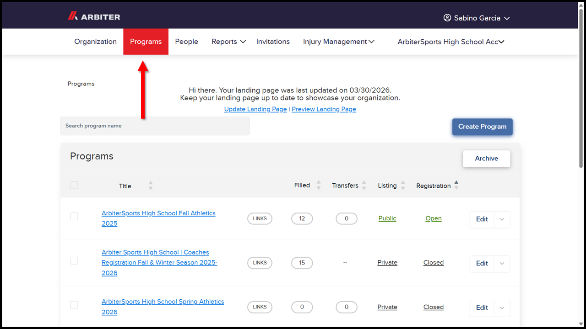Image resolution: width=586 pixels, height=329 pixels.
Task: Click the Create Program button
Action: (x=483, y=127)
